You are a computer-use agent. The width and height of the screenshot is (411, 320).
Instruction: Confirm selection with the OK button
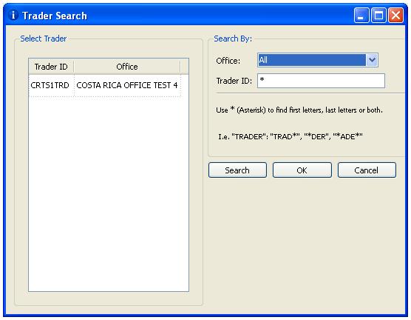pyautogui.click(x=302, y=170)
